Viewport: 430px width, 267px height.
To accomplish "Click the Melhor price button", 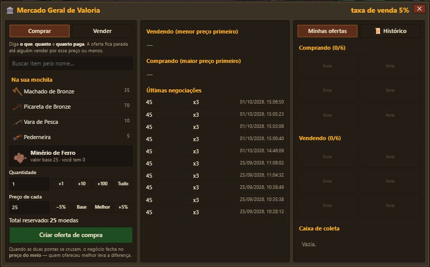I will 102,207.
